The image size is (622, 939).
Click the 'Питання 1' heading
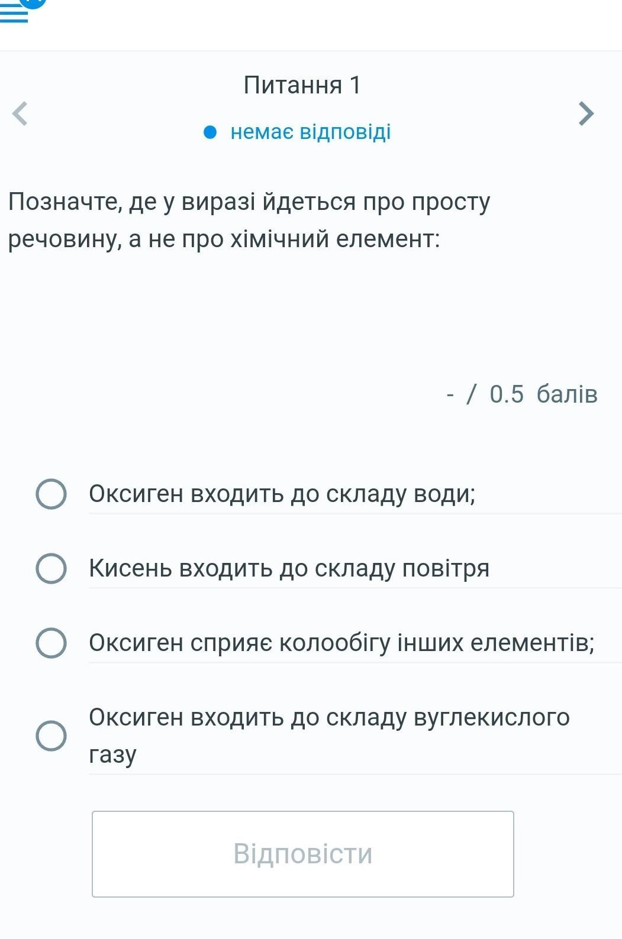[x=302, y=85]
